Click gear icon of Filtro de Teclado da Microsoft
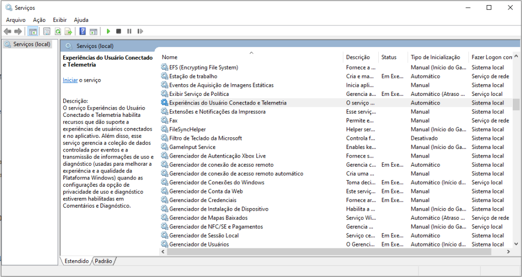Screen dimensions: 522x277 click(x=165, y=138)
